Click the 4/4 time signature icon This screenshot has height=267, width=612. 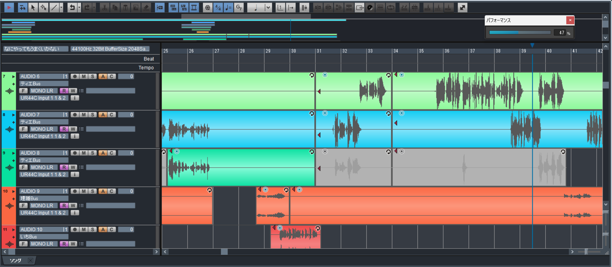click(218, 8)
